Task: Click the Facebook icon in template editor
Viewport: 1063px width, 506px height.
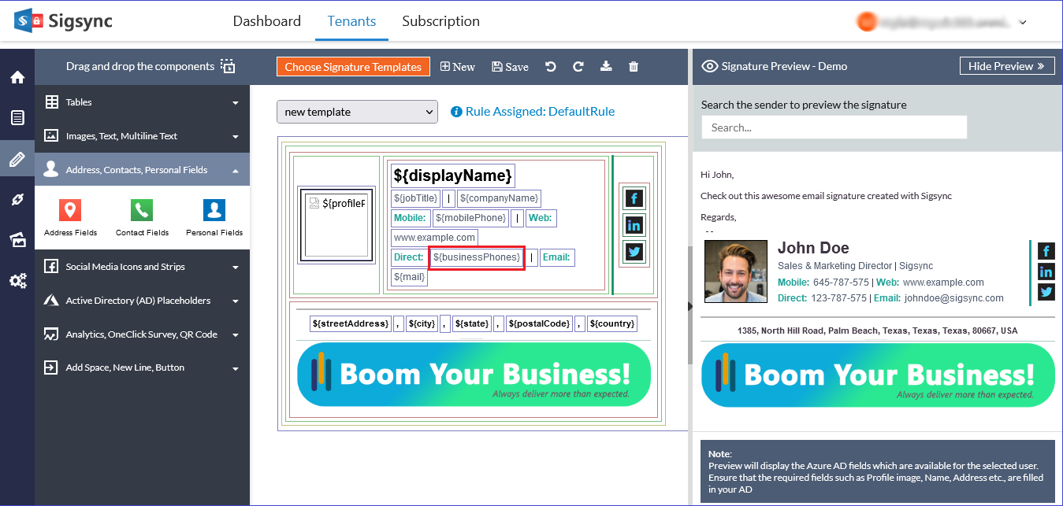Action: pyautogui.click(x=634, y=198)
